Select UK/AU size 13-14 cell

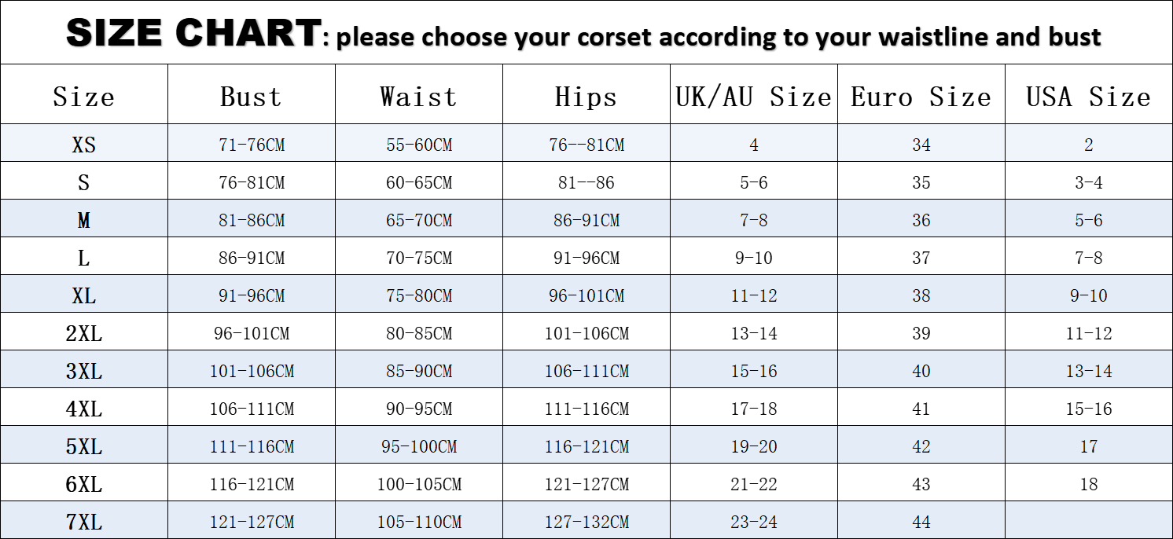click(754, 333)
